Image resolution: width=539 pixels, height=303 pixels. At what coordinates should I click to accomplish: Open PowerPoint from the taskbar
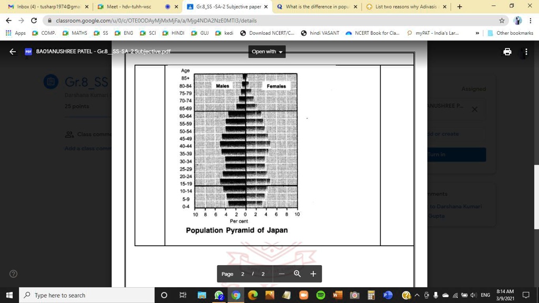pyautogui.click(x=387, y=295)
